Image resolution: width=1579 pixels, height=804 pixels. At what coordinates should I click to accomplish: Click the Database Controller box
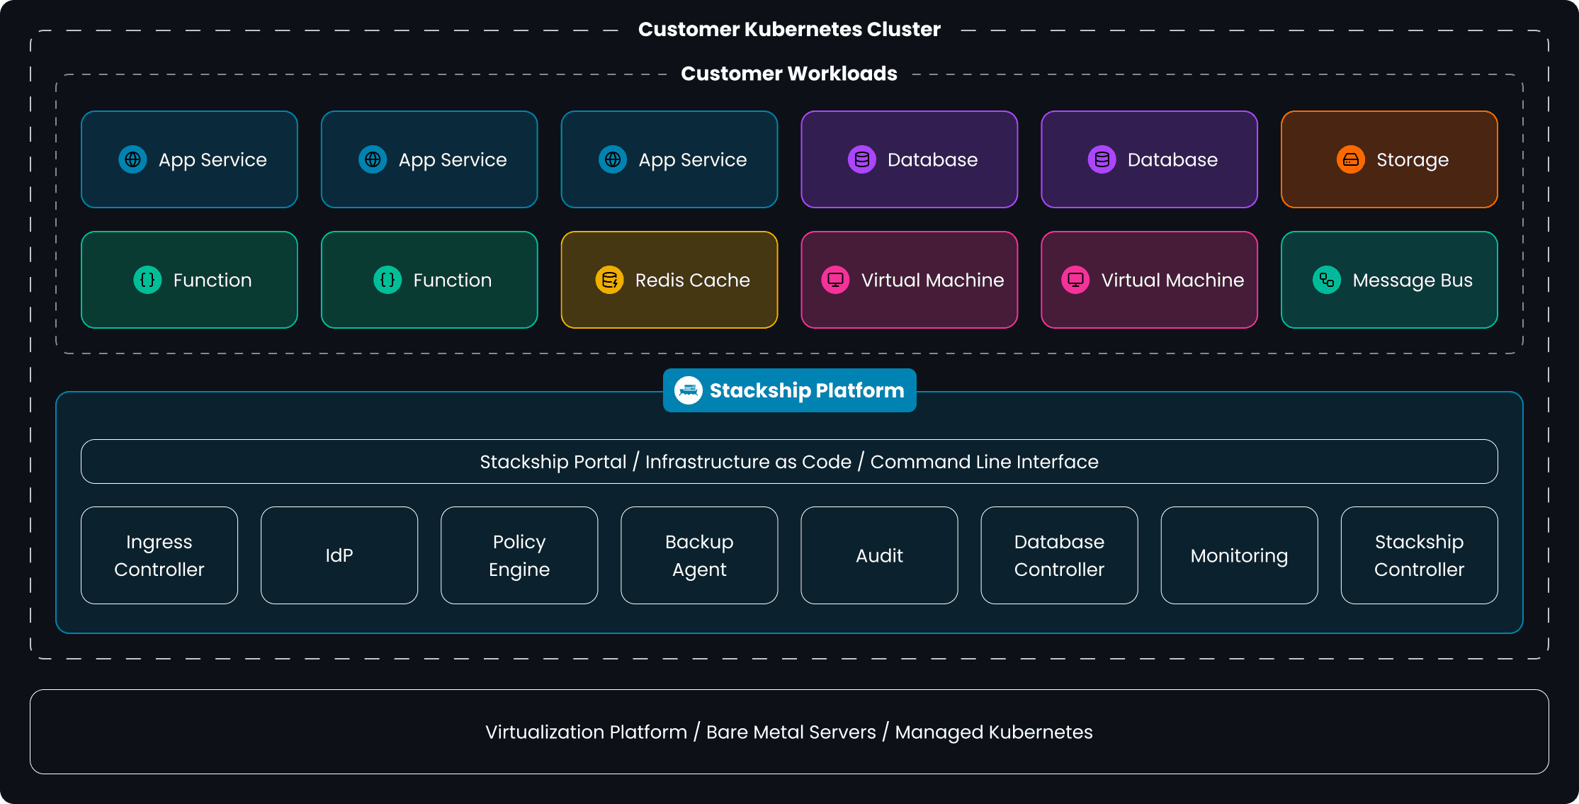tap(1059, 555)
